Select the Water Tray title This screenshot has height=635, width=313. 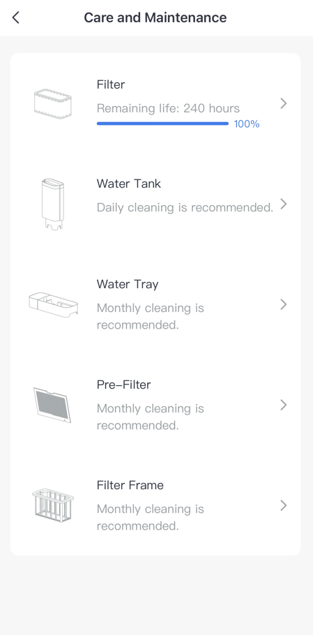click(128, 284)
